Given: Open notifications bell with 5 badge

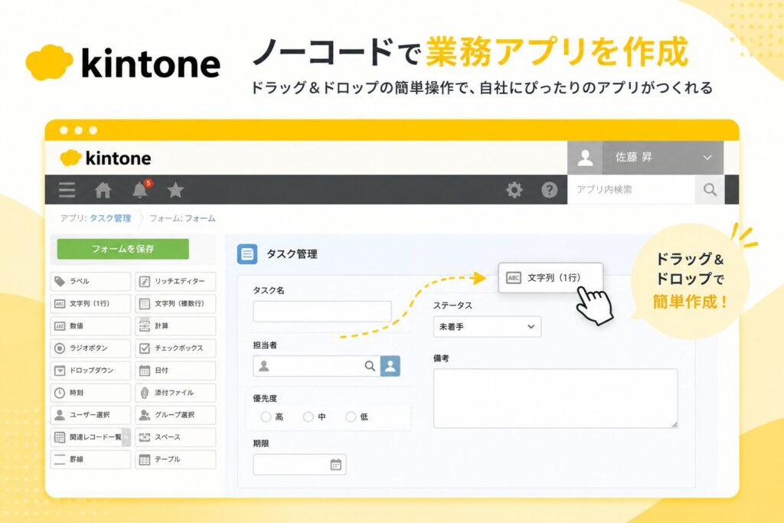Looking at the screenshot, I should [x=141, y=189].
